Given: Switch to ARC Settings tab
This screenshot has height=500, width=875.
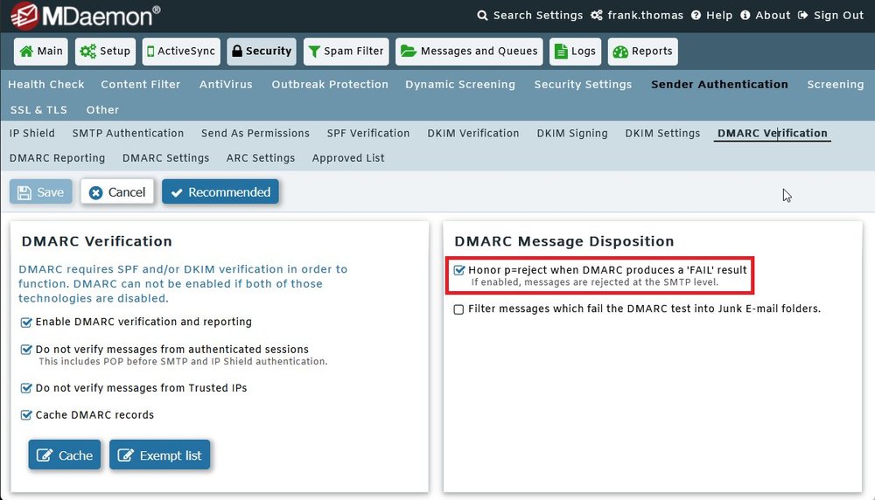Looking at the screenshot, I should pyautogui.click(x=261, y=157).
